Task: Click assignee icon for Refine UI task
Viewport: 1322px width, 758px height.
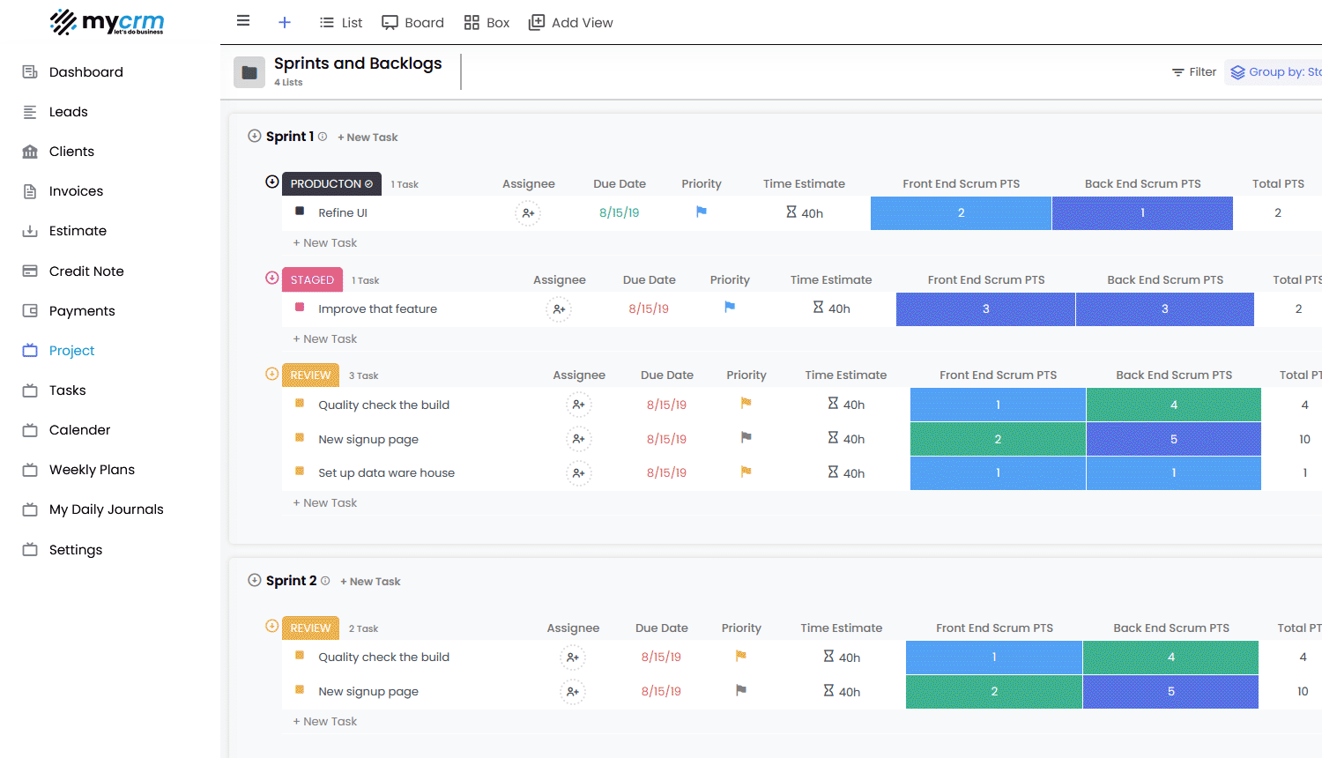Action: [x=528, y=213]
